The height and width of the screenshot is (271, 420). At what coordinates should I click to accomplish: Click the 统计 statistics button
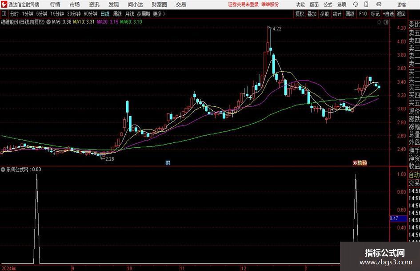tap(337, 14)
